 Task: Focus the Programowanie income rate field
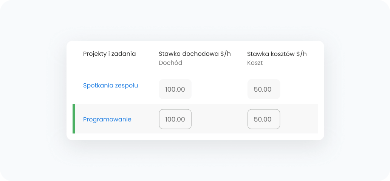(175, 119)
